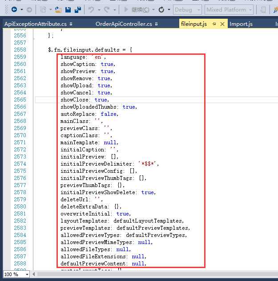Click the 'initialPreviewShowDelete: true' line
Screen dimensions: 278x281
pyautogui.click(x=108, y=192)
